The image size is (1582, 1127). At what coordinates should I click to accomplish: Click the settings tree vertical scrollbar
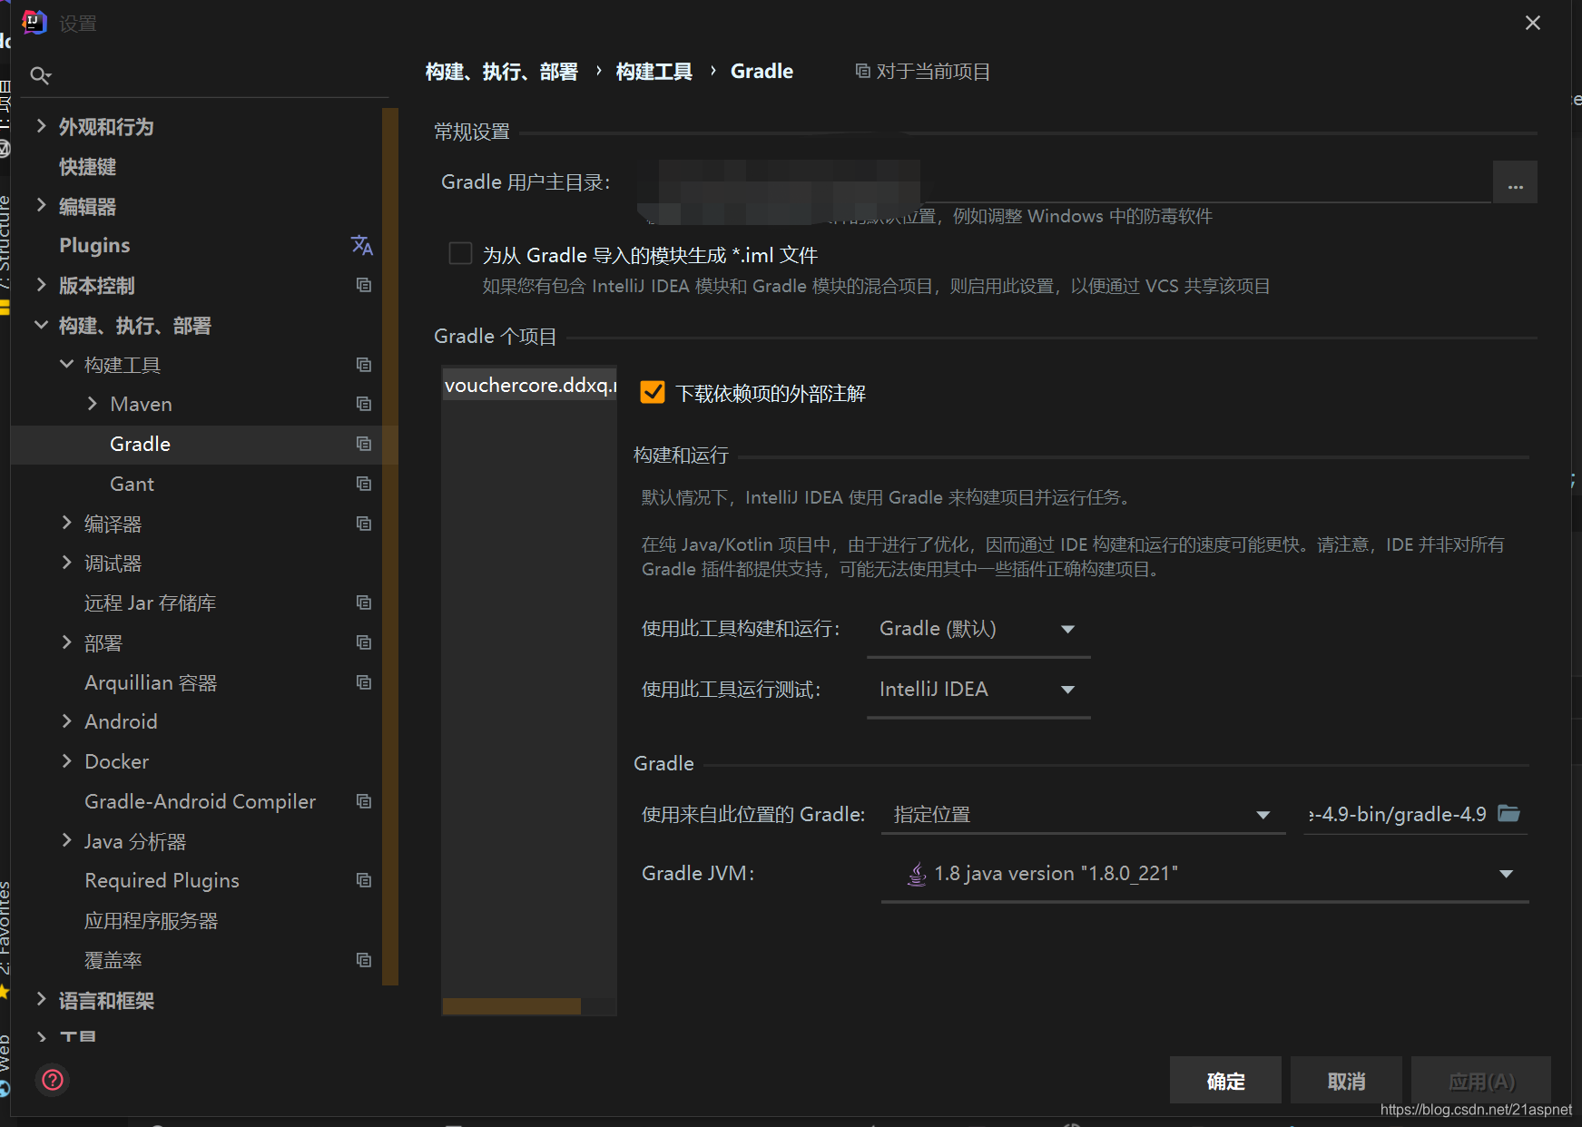(x=390, y=546)
